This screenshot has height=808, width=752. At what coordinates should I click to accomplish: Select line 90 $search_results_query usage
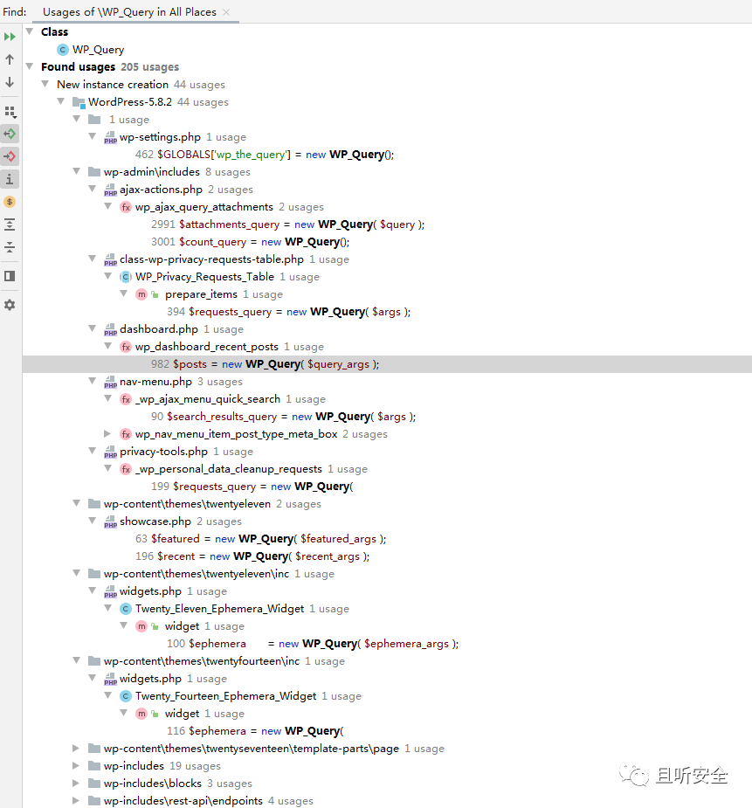click(x=283, y=417)
